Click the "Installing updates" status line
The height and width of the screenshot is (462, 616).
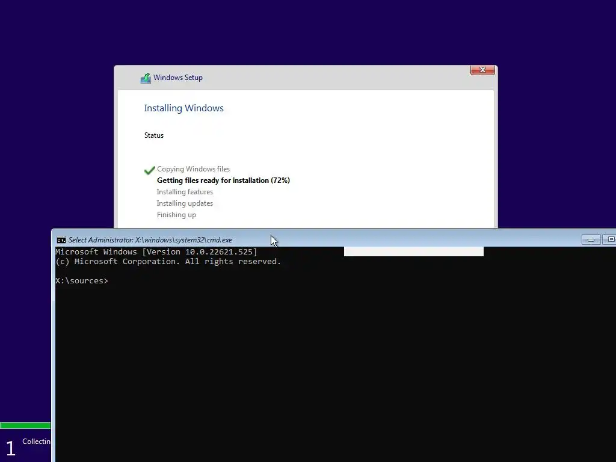185,203
